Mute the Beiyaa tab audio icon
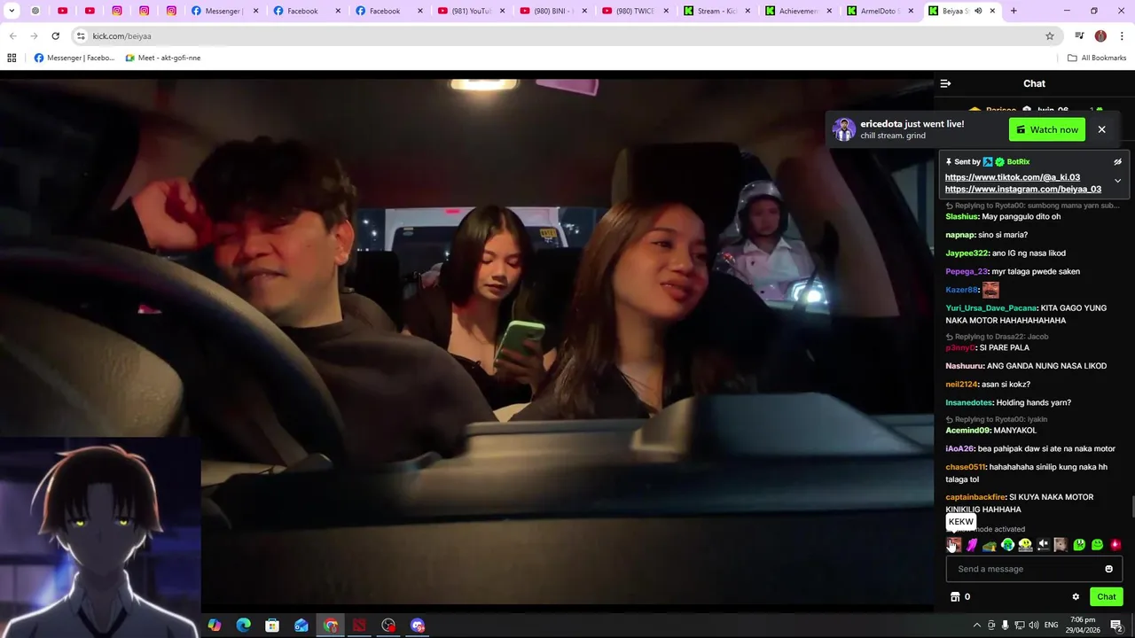The height and width of the screenshot is (638, 1135). (x=978, y=11)
